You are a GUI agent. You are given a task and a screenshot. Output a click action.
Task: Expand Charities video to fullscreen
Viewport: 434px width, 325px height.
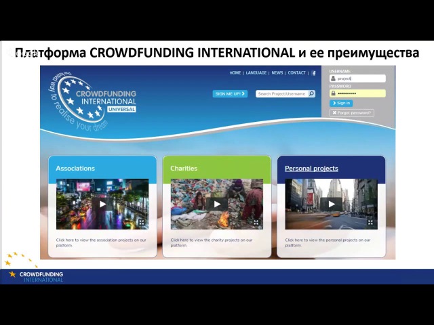[x=256, y=222]
